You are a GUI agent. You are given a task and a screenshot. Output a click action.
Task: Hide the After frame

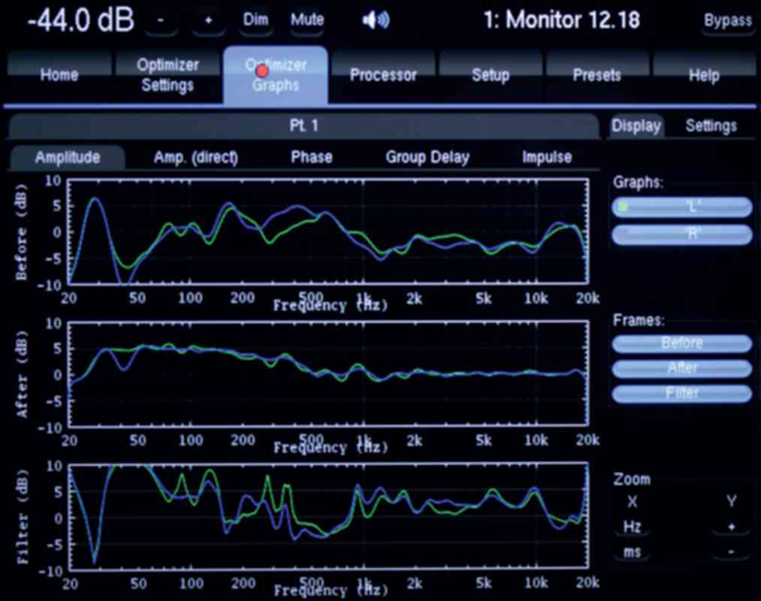coord(682,368)
